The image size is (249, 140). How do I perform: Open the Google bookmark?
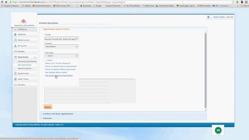pyautogui.click(x=97, y=6)
